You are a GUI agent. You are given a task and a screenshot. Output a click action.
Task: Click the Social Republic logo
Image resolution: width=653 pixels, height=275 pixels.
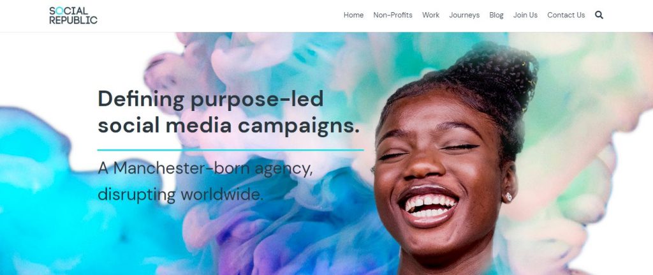73,15
